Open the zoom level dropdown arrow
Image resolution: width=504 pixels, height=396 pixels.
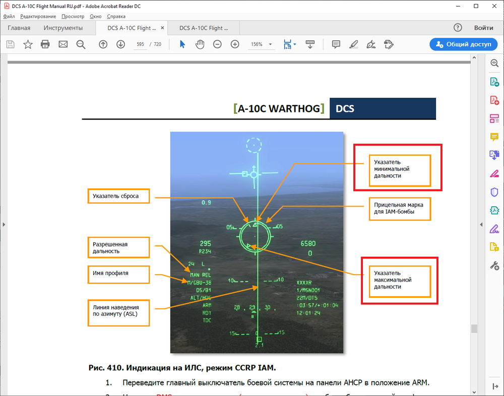pyautogui.click(x=270, y=44)
